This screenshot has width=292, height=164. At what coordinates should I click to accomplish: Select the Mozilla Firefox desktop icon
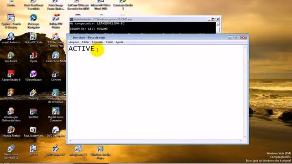tap(11, 132)
